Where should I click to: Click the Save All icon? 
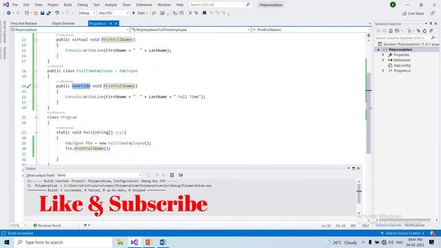pos(49,13)
